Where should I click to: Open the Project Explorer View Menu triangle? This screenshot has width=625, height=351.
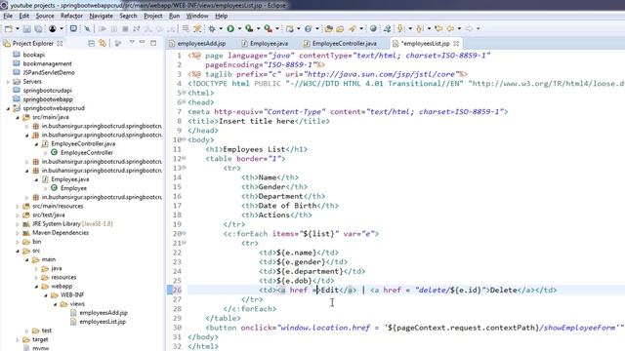pos(132,42)
